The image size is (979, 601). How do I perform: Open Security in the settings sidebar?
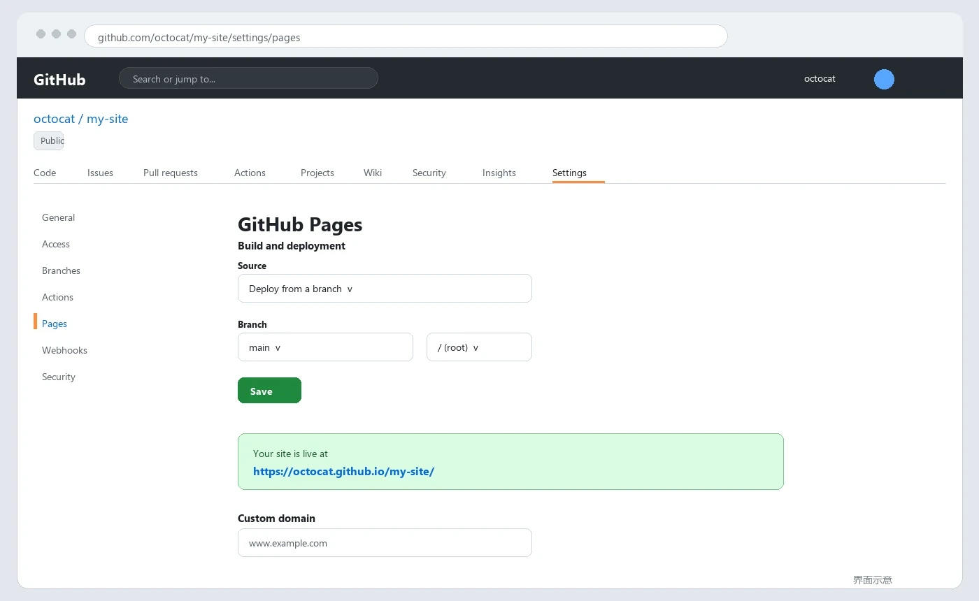(58, 377)
